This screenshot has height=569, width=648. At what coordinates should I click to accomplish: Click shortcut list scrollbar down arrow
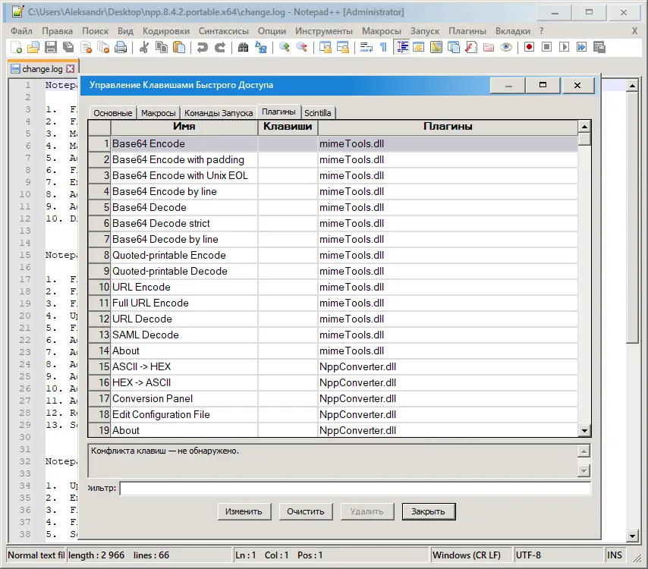pos(584,431)
